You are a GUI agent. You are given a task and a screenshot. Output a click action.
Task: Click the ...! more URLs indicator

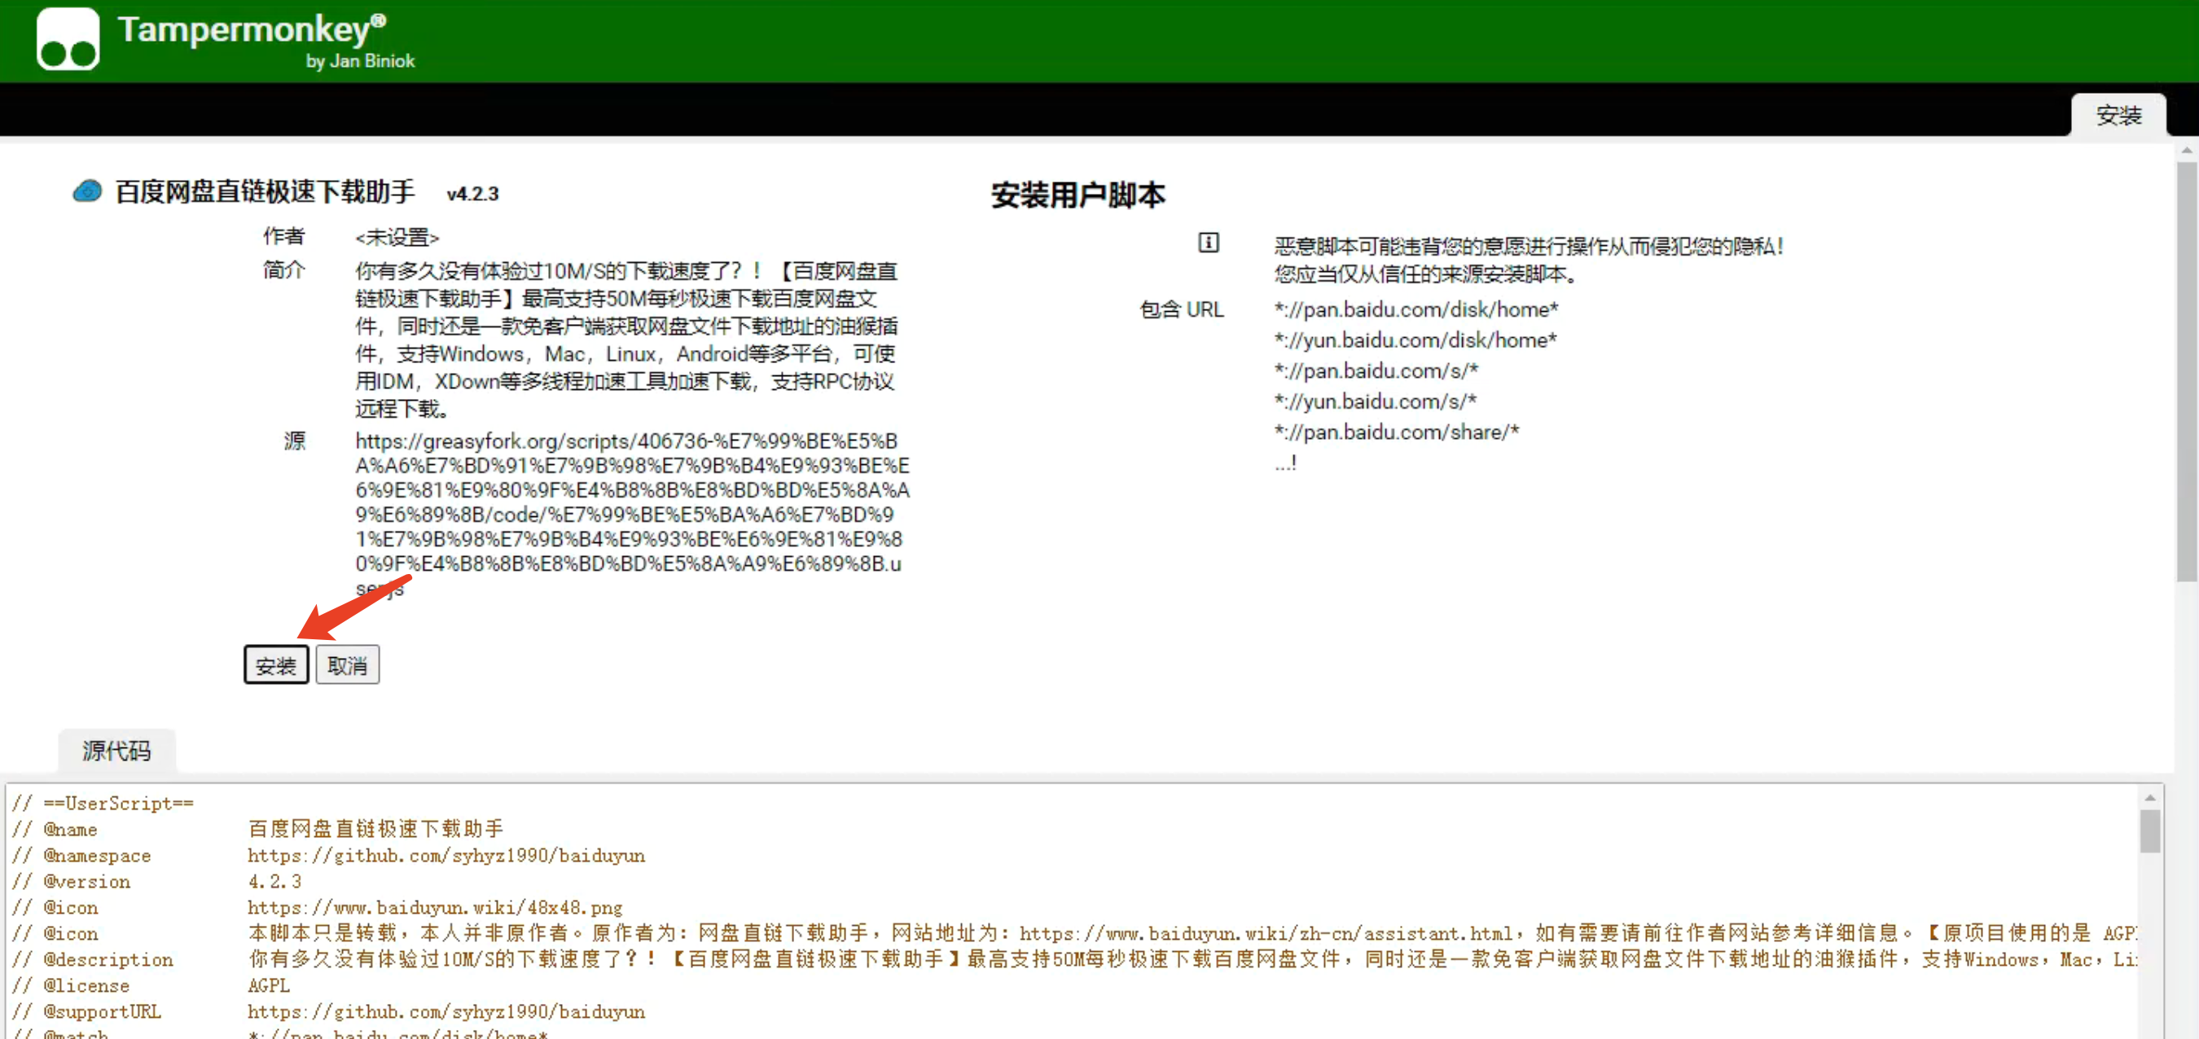coord(1285,463)
